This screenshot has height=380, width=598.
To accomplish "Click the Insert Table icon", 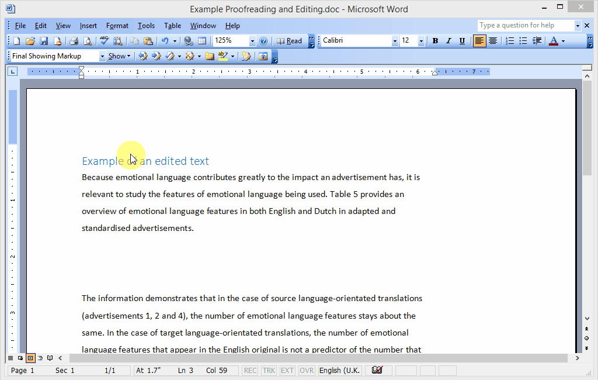I will (x=202, y=41).
